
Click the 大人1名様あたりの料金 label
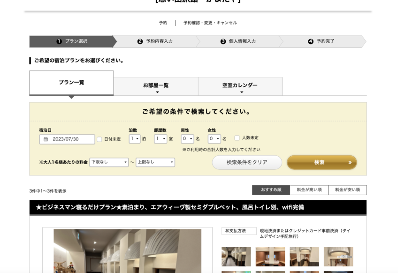[63, 162]
